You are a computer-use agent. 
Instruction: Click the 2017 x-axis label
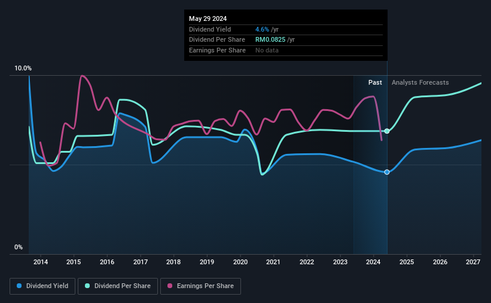coord(141,262)
